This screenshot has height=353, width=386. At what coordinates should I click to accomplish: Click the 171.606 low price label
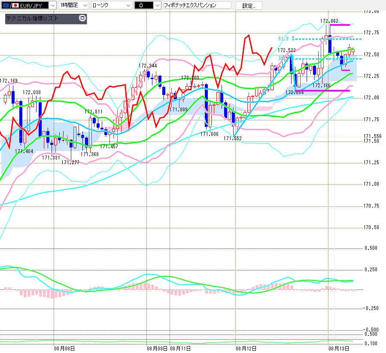pyautogui.click(x=210, y=134)
